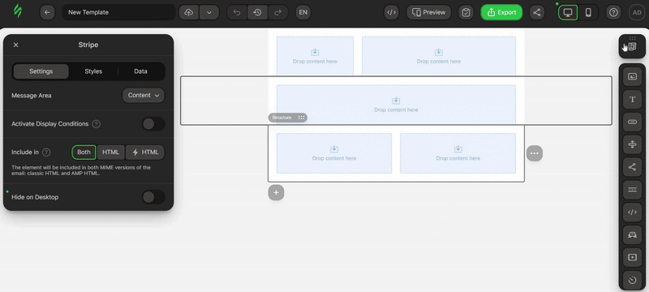Screen dimensions: 649x292
Task: Share template via top bar share icon
Action: [537, 12]
